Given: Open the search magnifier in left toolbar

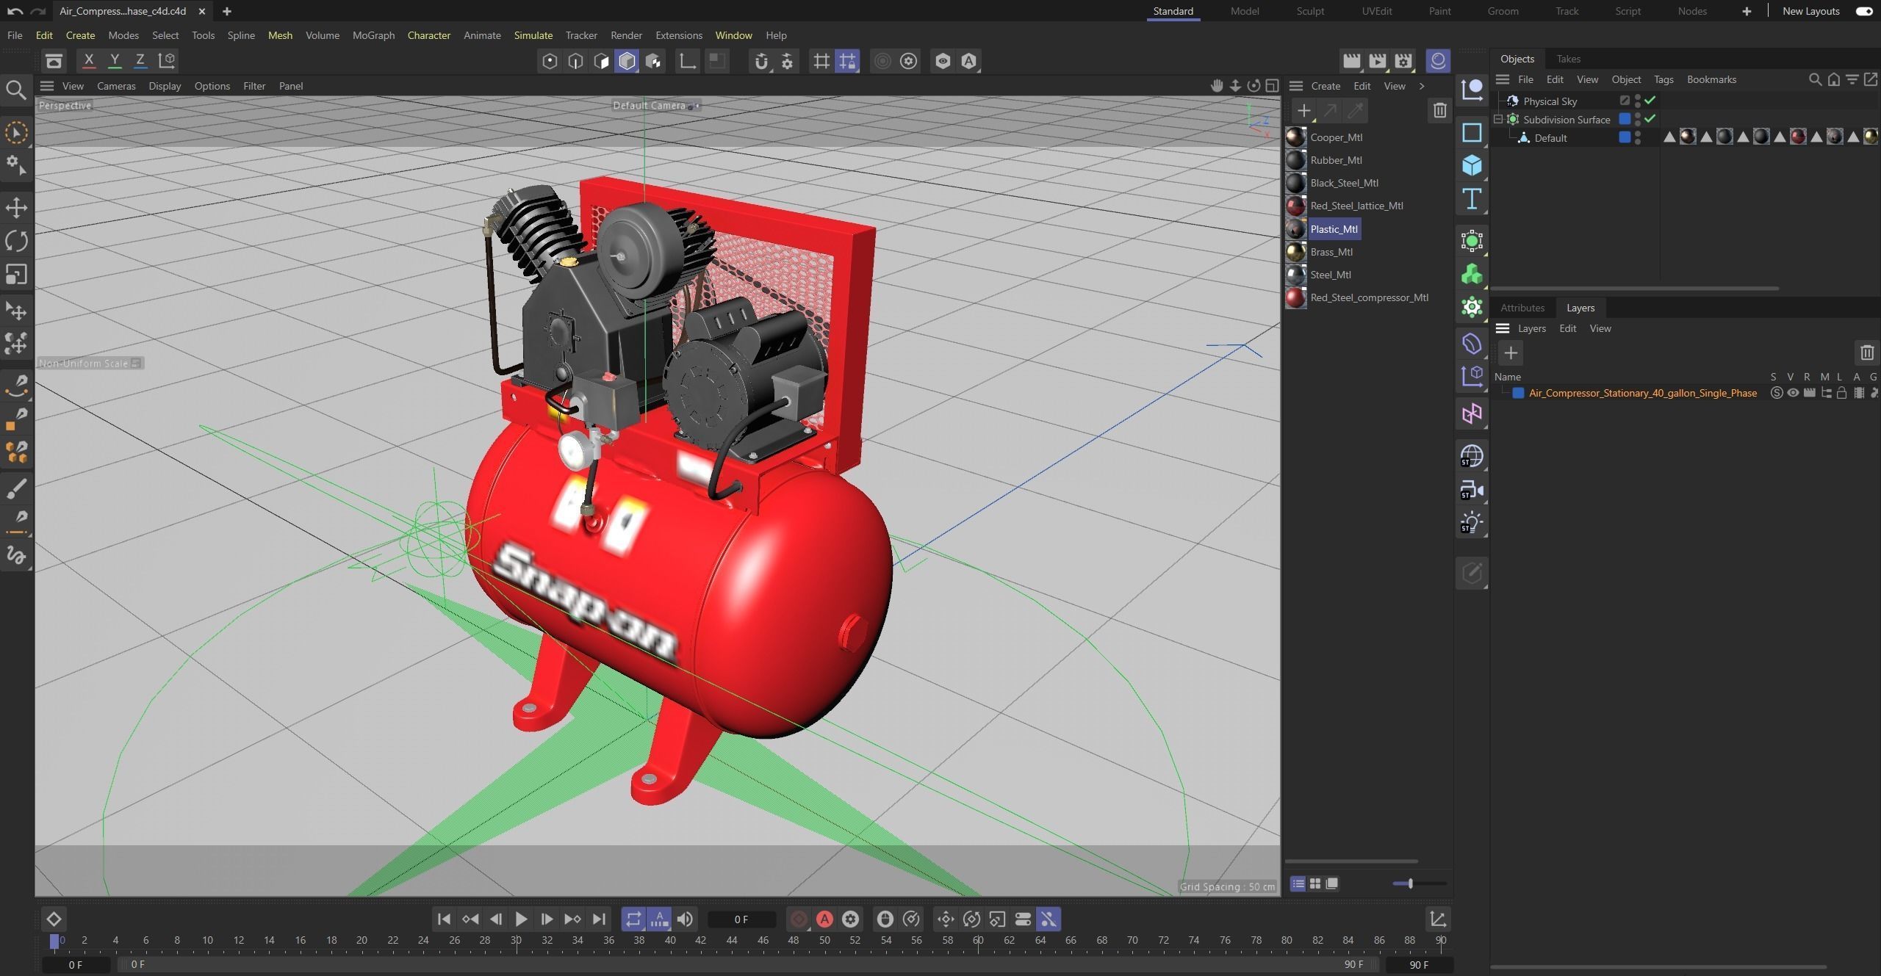Looking at the screenshot, I should (16, 90).
